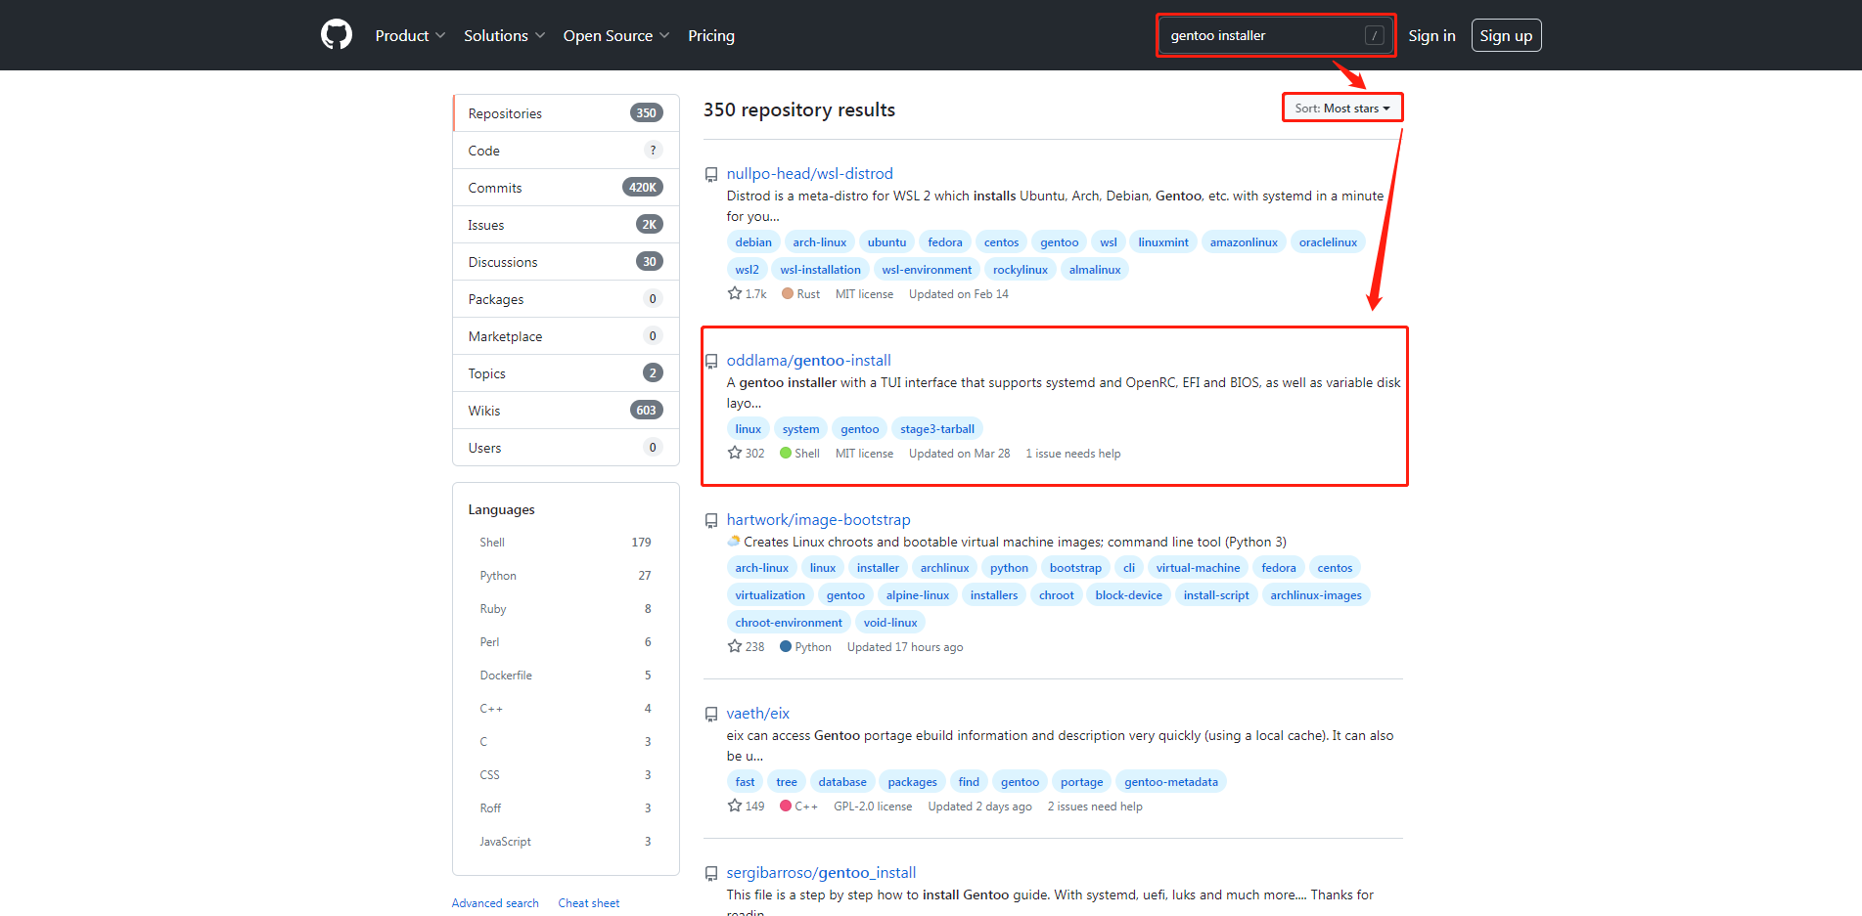Filter results by CSS language

pos(566,775)
